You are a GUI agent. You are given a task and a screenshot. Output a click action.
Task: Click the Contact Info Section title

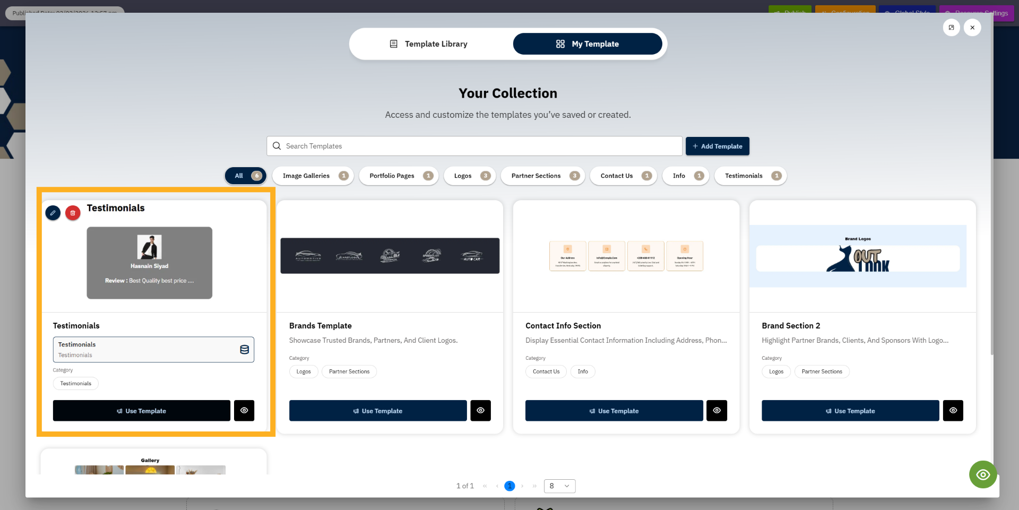(x=563, y=326)
